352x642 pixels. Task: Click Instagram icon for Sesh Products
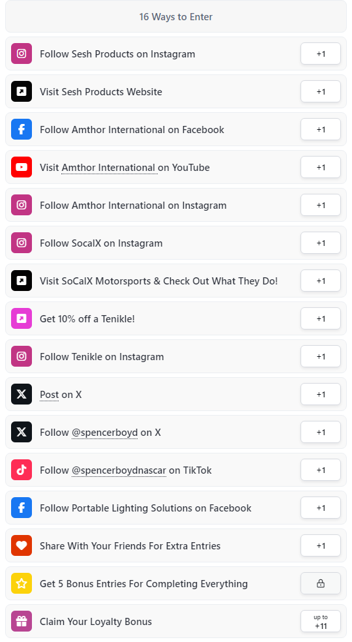point(22,53)
